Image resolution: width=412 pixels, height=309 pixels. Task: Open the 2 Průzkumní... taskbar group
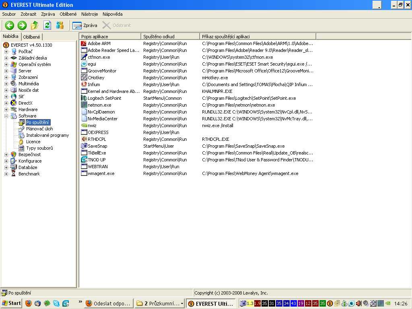click(160, 303)
